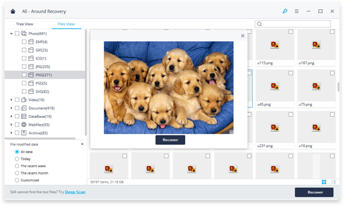This screenshot has width=344, height=206.
Task: Open the hamburger menu icon
Action: pyautogui.click(x=296, y=11)
